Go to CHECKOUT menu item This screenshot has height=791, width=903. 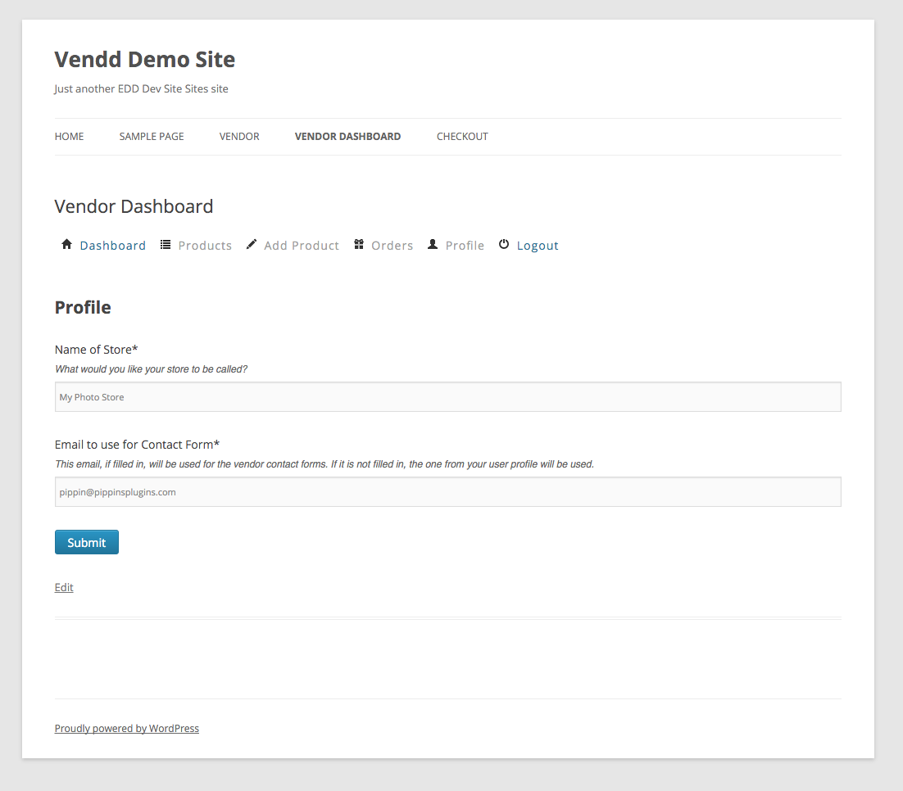click(462, 137)
